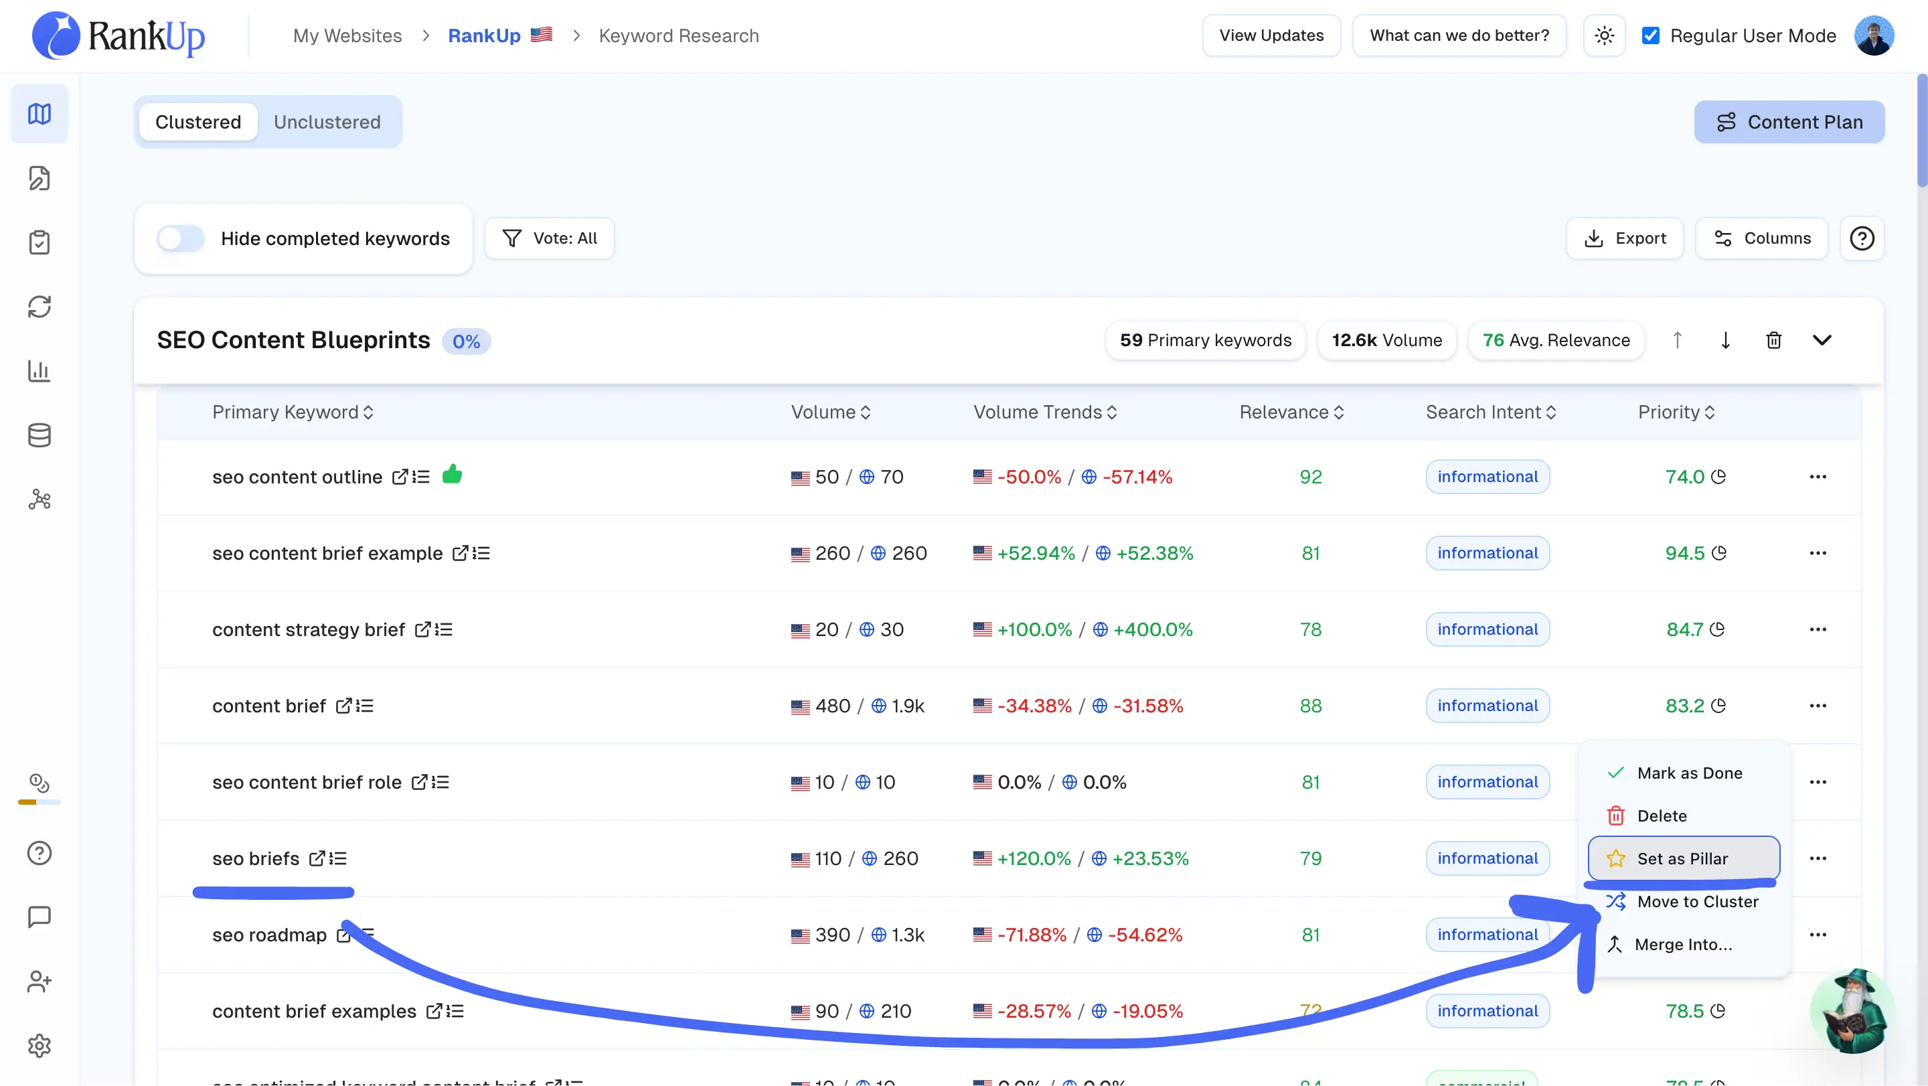Switch to Unclustered view
The height and width of the screenshot is (1086, 1928).
pyautogui.click(x=327, y=122)
